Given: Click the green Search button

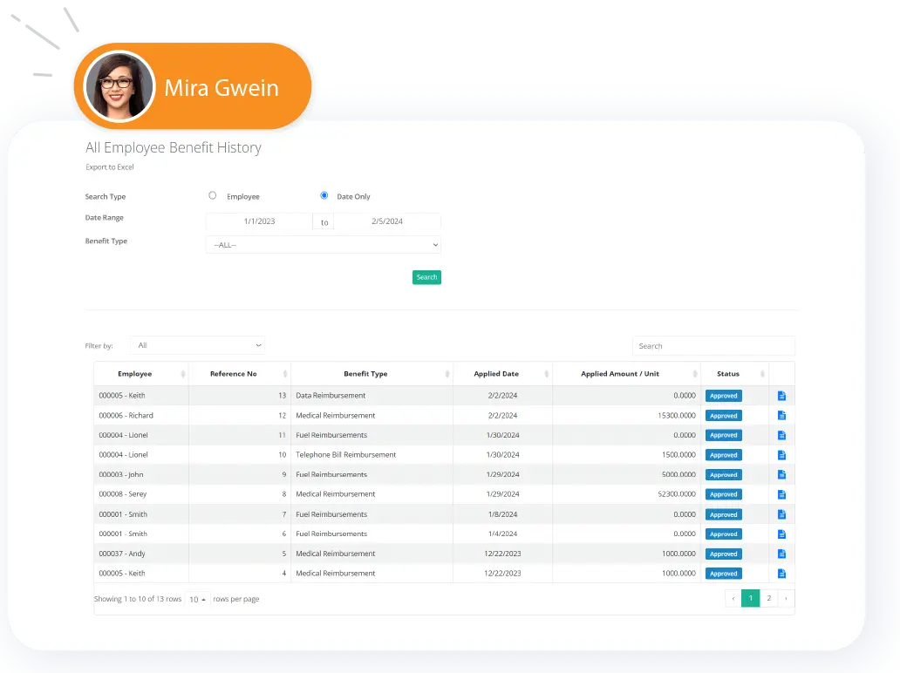Looking at the screenshot, I should click(426, 277).
